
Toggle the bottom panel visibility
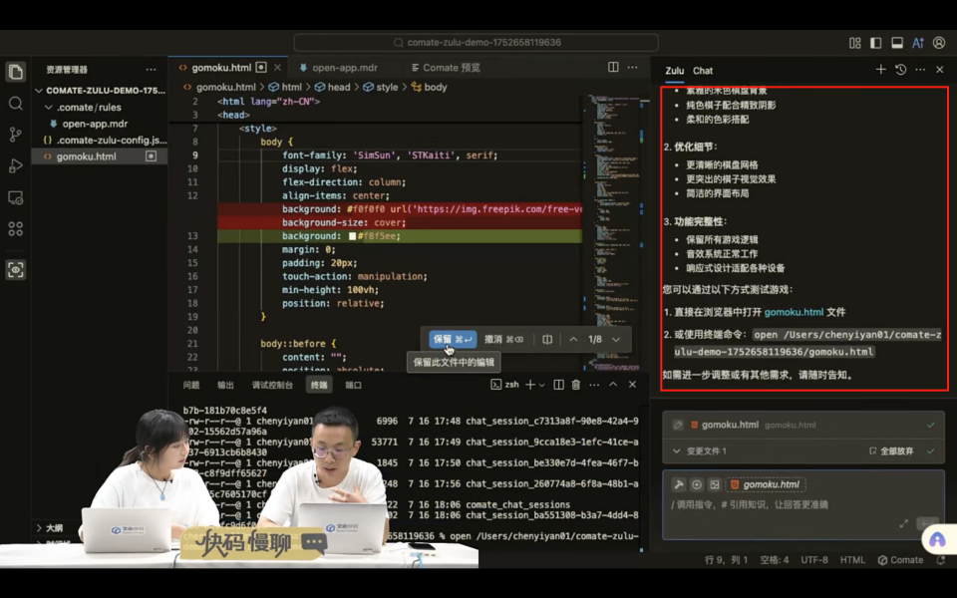coord(897,43)
